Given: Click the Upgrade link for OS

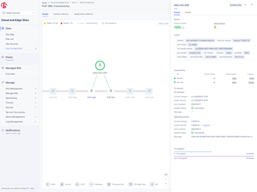Looking at the screenshot, I should pos(206,125).
